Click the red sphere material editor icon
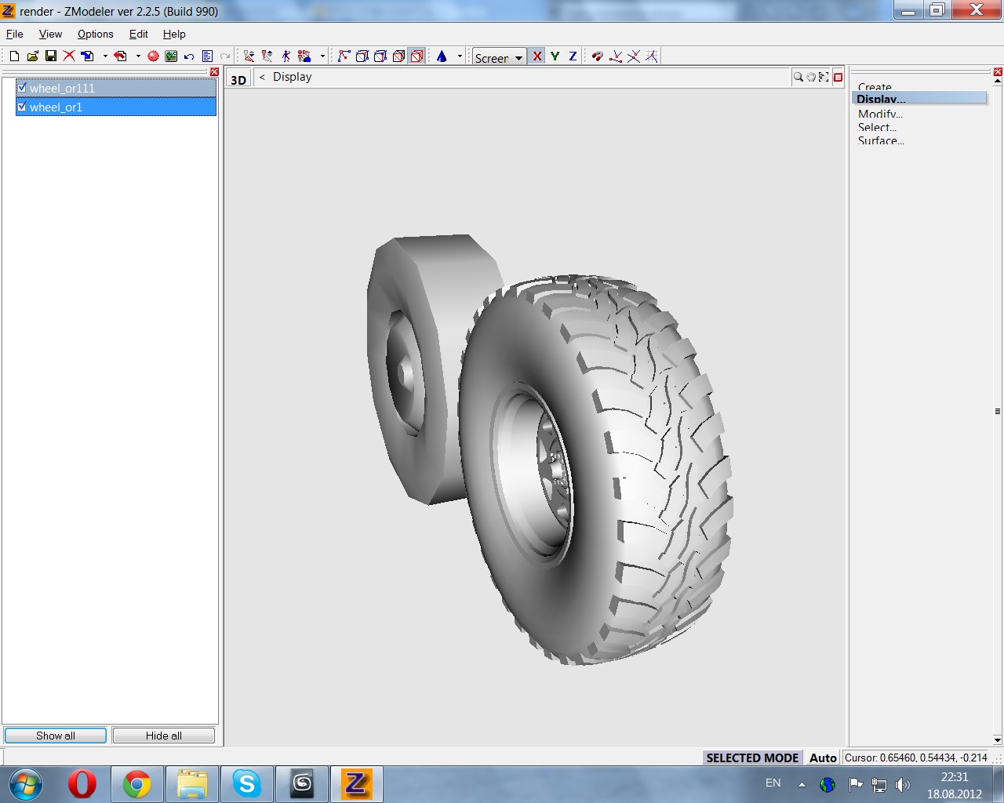 click(153, 56)
